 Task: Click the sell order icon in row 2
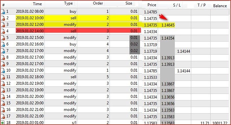pos(3,18)
